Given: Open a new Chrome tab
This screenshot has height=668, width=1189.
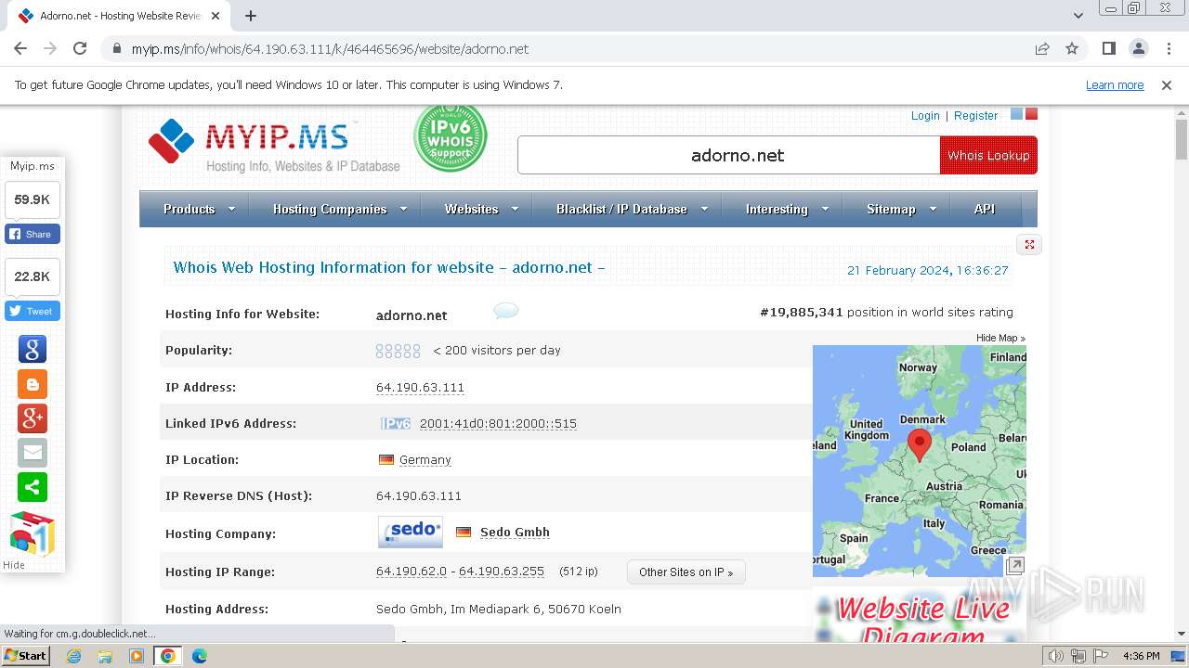Looking at the screenshot, I should click(x=251, y=16).
